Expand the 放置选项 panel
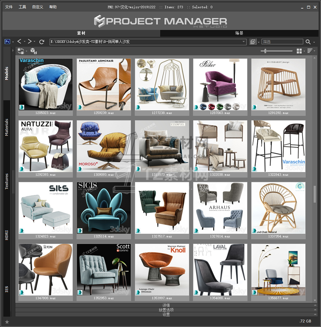Image resolution: width=321 pixels, height=327 pixels. point(166,310)
